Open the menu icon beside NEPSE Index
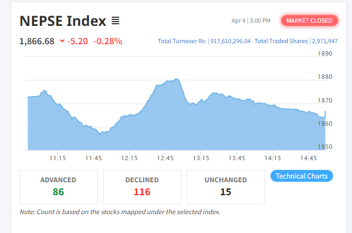The height and width of the screenshot is (233, 352). pyautogui.click(x=116, y=21)
